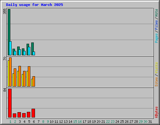Click day 16 on the x-axis
This screenshot has width=160, height=125.
pyautogui.click(x=80, y=122)
